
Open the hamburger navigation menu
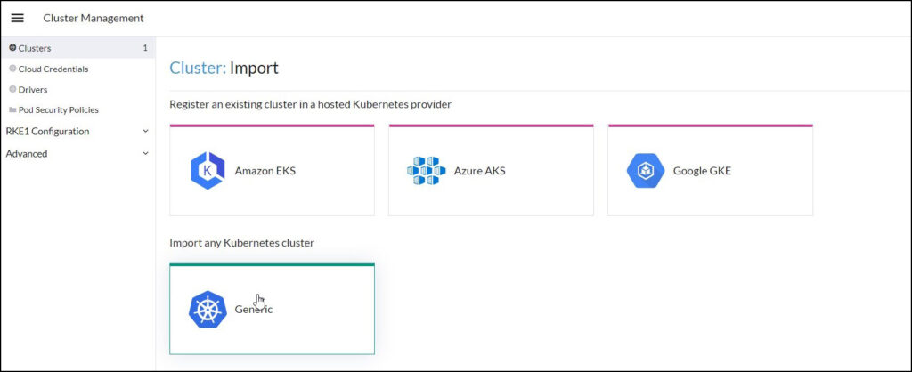17,18
